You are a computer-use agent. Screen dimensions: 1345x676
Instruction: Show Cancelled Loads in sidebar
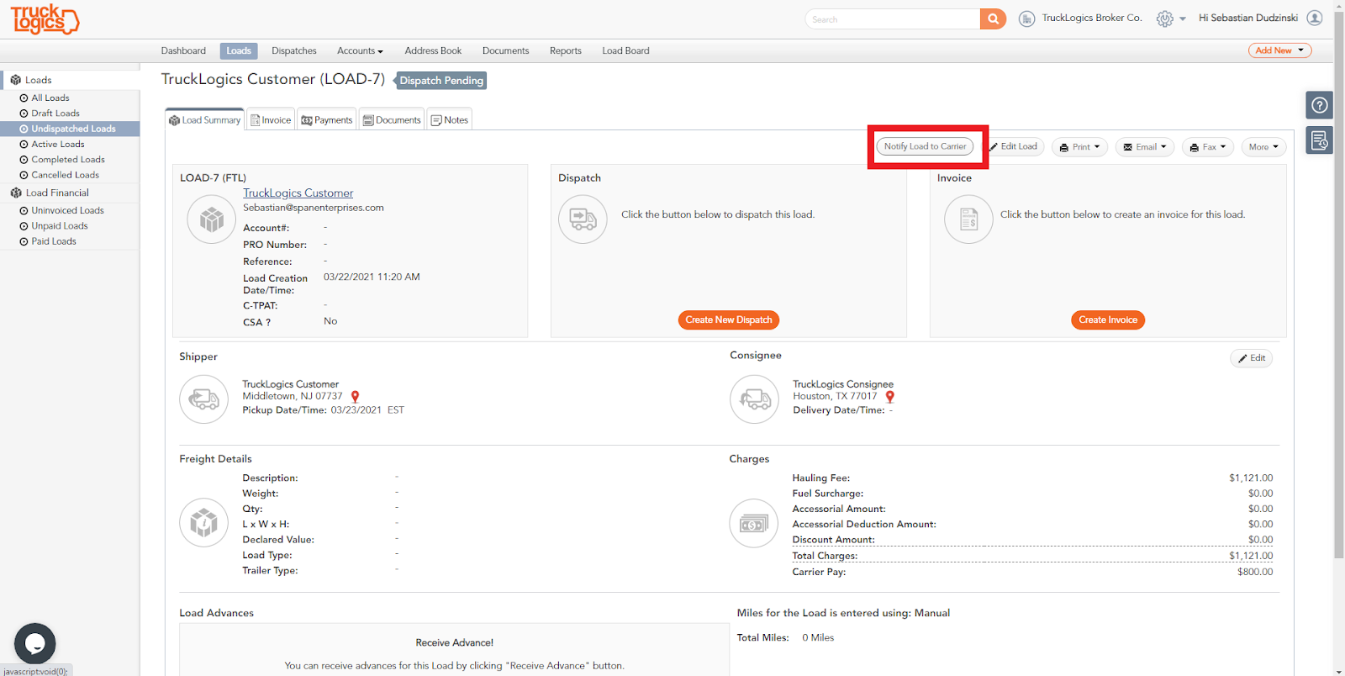point(66,175)
